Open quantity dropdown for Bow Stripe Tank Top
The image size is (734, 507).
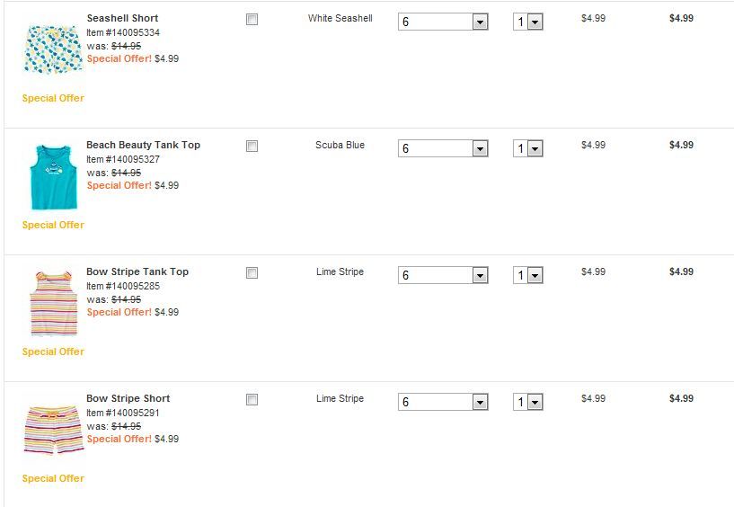pyautogui.click(x=528, y=275)
